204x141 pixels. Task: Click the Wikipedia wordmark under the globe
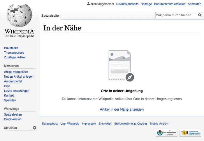pyautogui.click(x=19, y=32)
